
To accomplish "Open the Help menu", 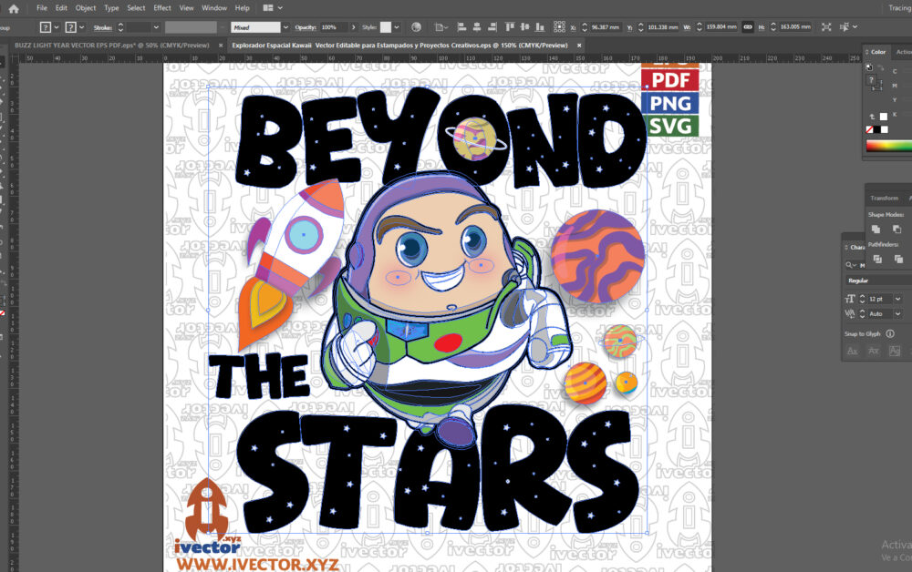I will coord(242,8).
